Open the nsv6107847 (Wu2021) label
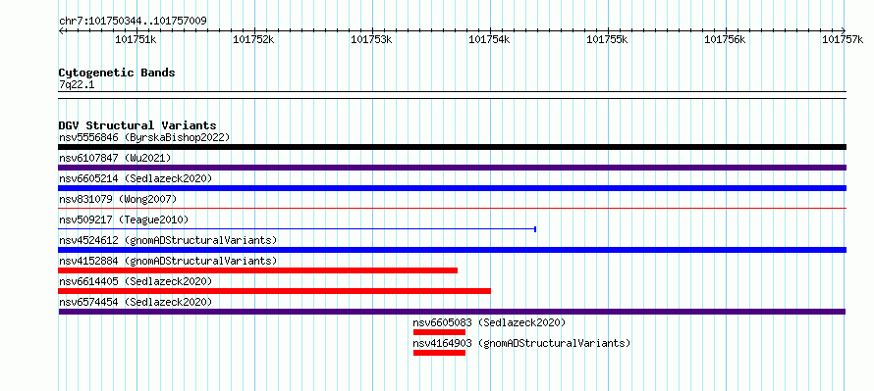 (x=115, y=158)
